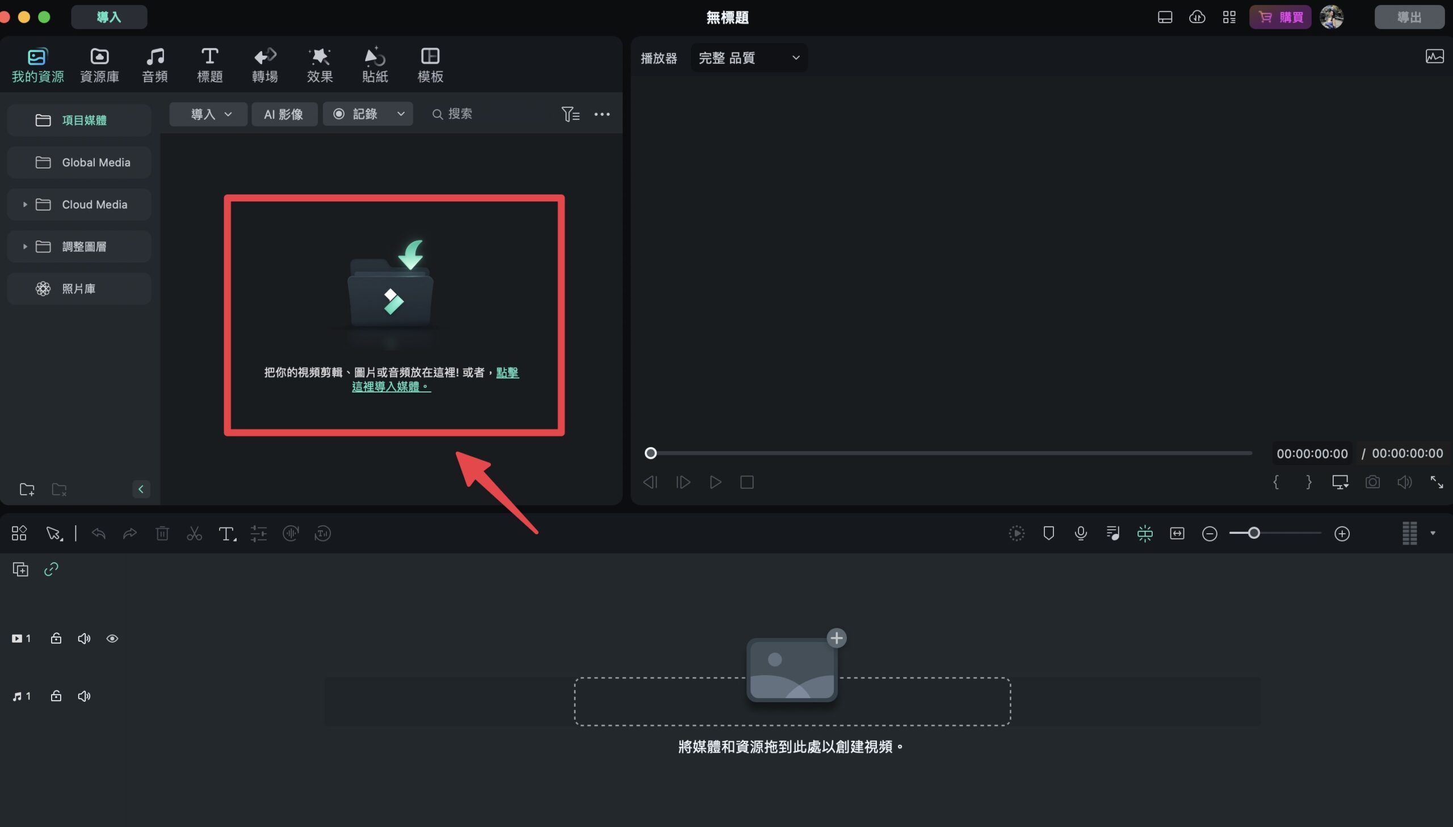Zoom out timeline with minus button

(x=1209, y=533)
